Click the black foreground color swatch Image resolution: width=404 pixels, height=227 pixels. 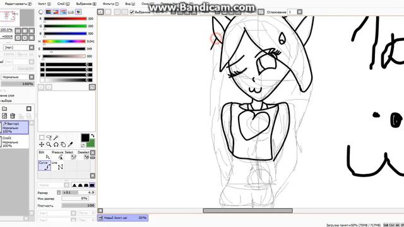coord(85,137)
